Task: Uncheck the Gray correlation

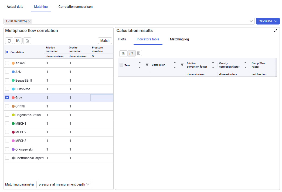Action: click(x=7, y=97)
